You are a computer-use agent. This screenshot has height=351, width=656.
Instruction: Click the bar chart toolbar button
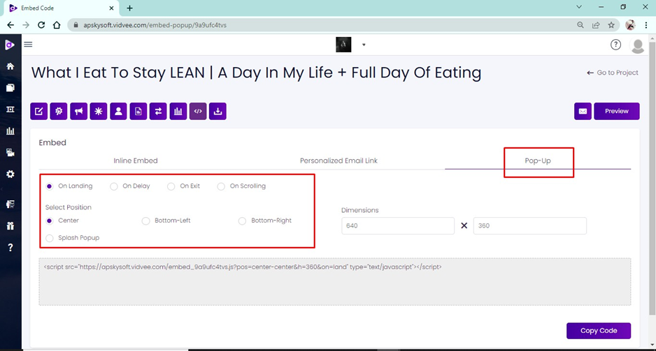click(178, 112)
